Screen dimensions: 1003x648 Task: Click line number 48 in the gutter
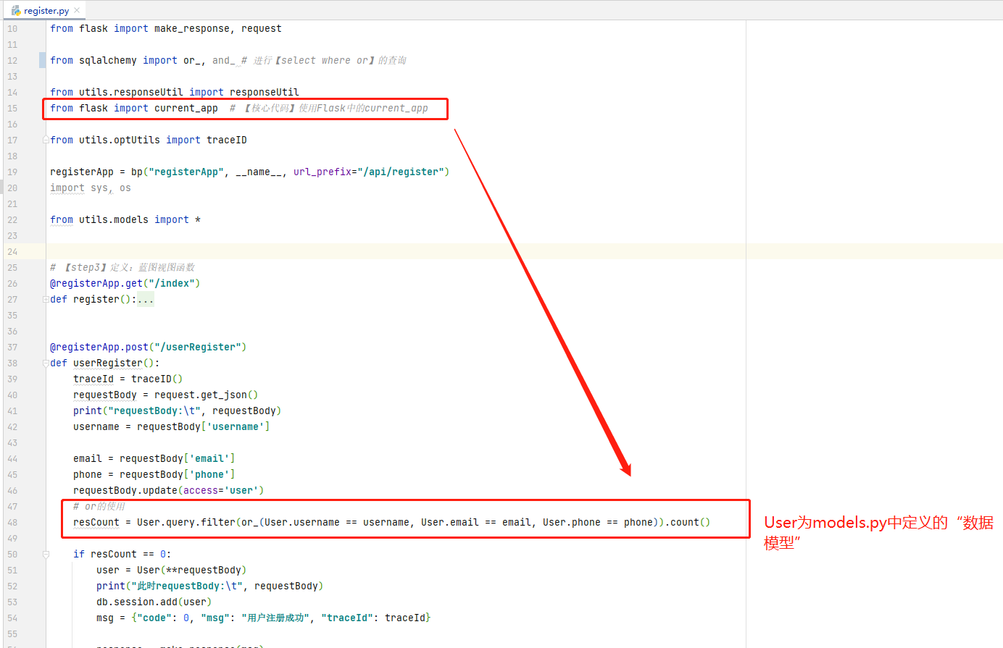[12, 522]
